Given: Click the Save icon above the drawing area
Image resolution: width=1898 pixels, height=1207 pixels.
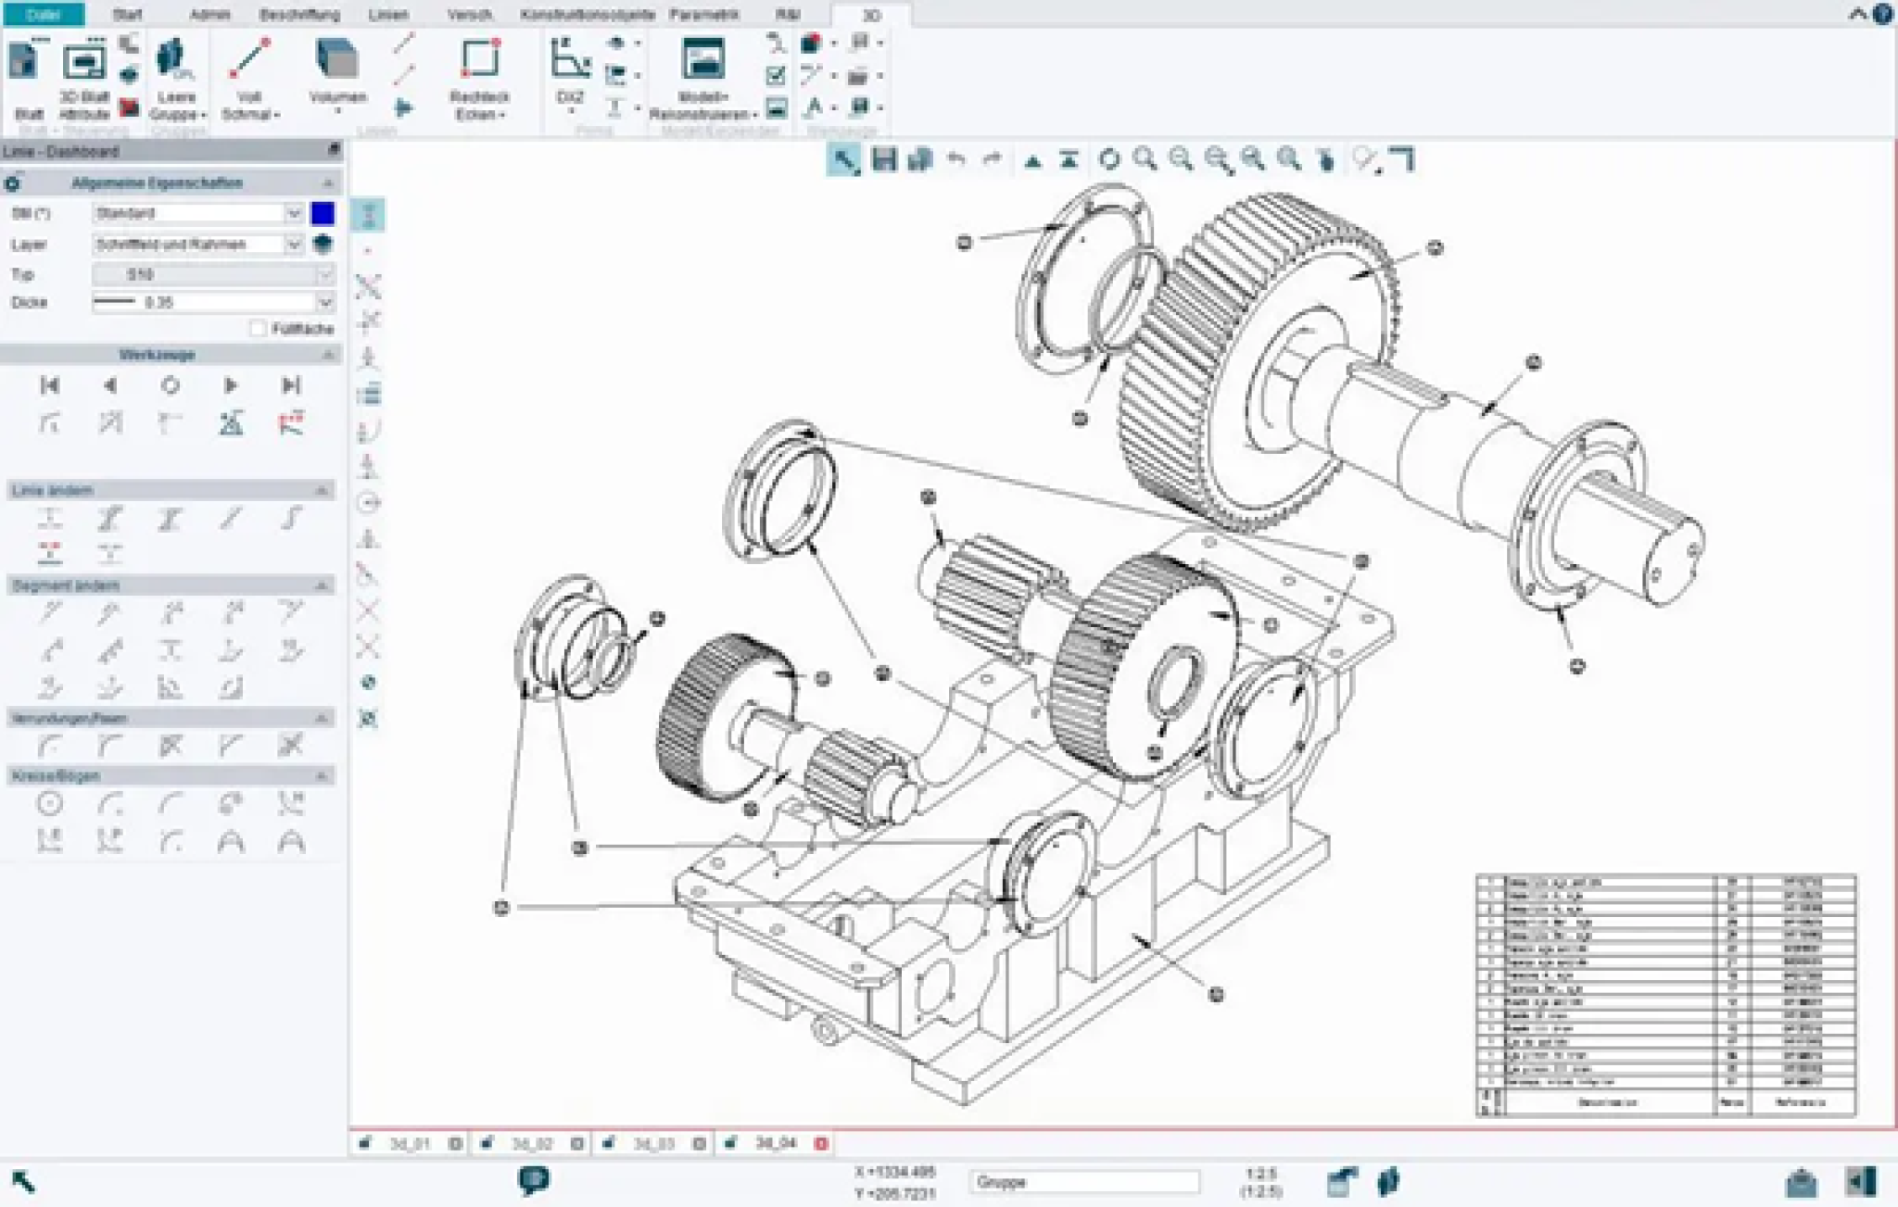Looking at the screenshot, I should [885, 159].
